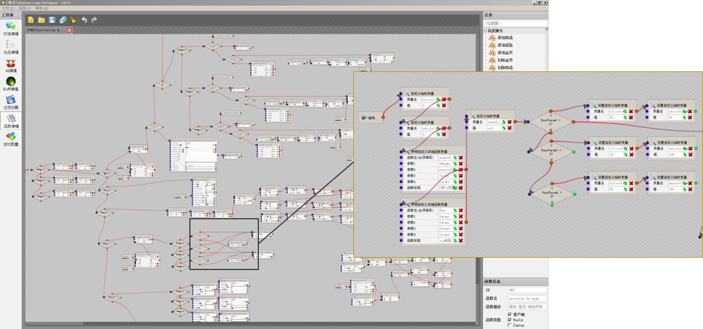Open the Buff编辑 editor
Viewport: 703px width, 329px height.
pyautogui.click(x=11, y=83)
